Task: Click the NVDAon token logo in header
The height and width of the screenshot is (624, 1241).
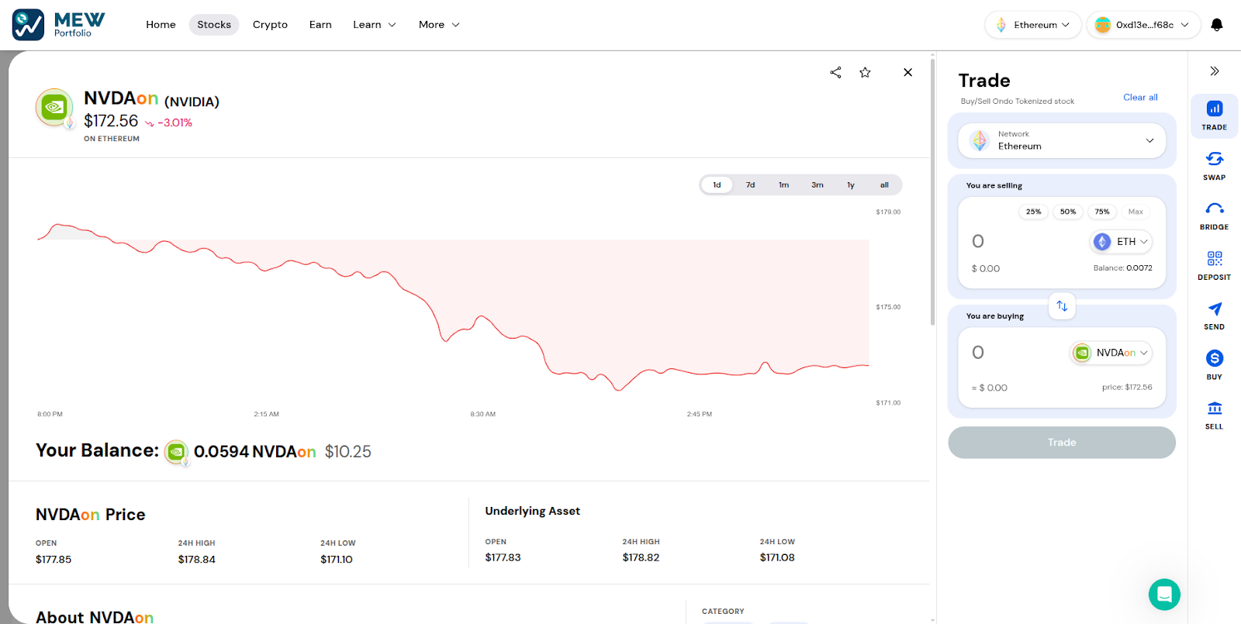Action: [x=54, y=107]
